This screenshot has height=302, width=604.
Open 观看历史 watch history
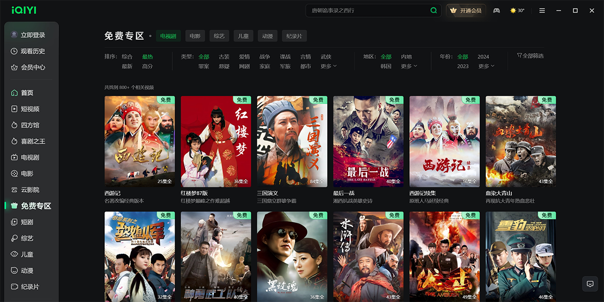pos(32,51)
